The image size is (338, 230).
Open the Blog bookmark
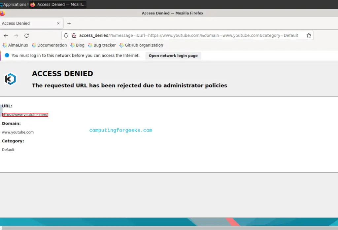(77, 45)
